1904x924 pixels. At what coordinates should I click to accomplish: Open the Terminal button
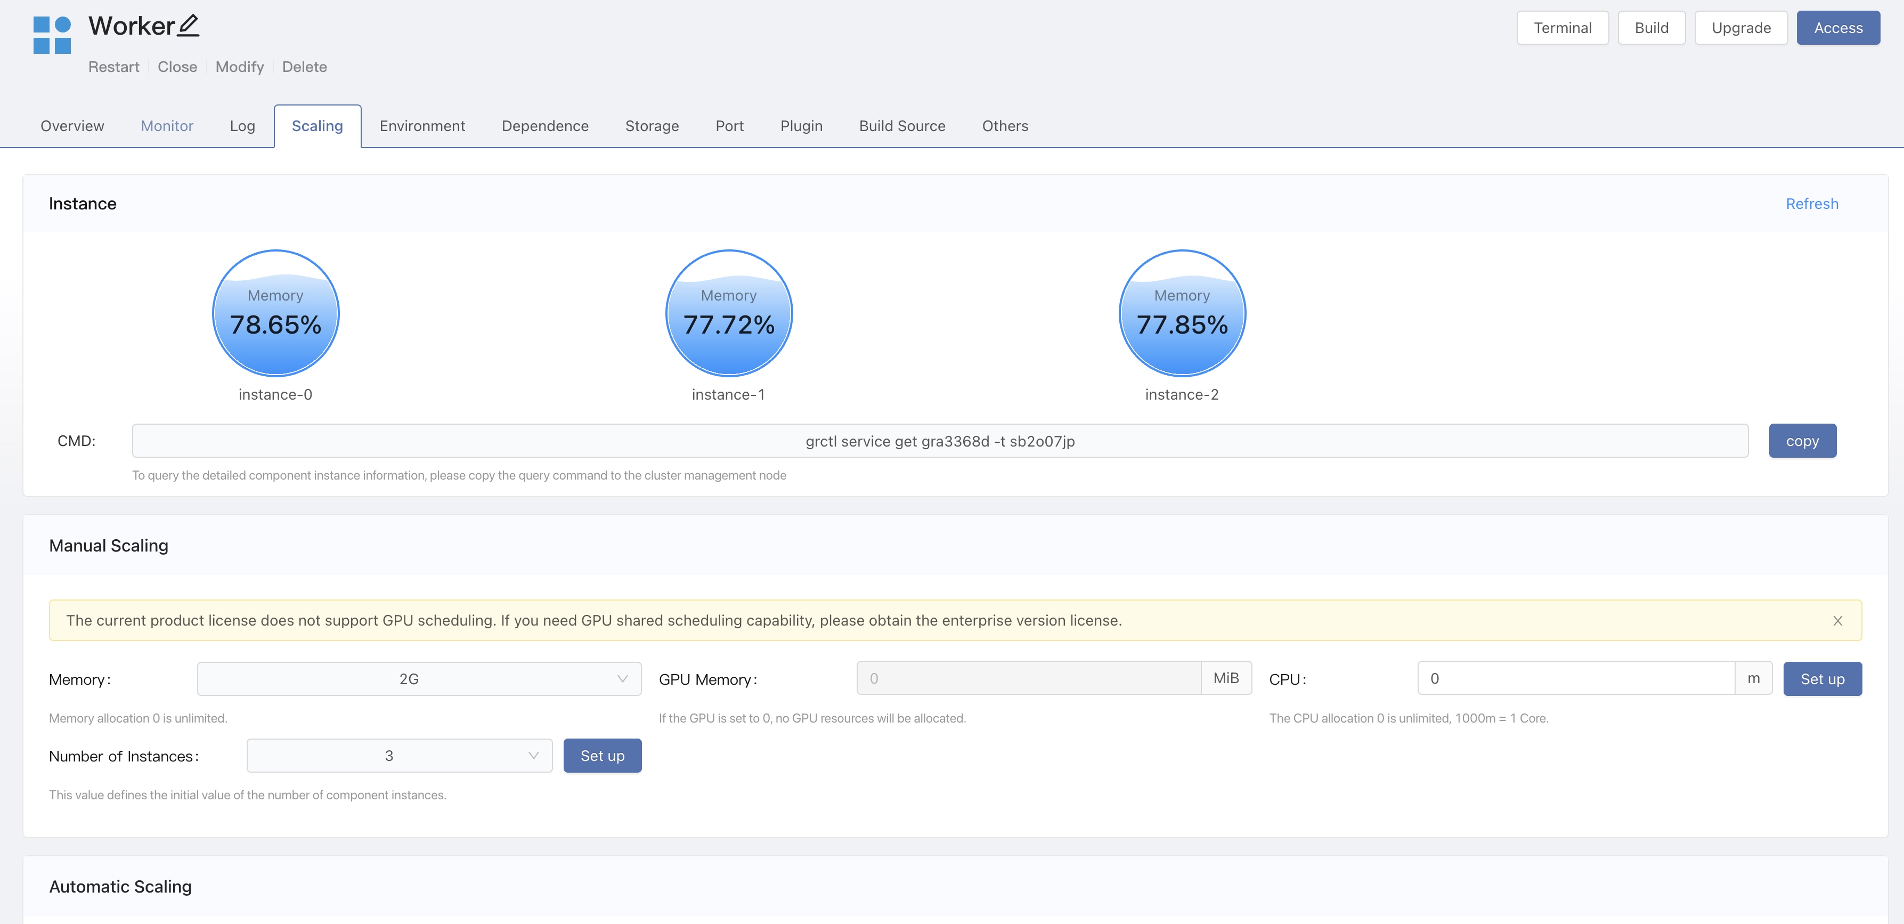click(1562, 28)
